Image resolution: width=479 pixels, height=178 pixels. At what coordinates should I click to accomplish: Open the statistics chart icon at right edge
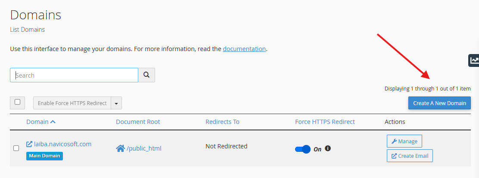[x=474, y=60]
